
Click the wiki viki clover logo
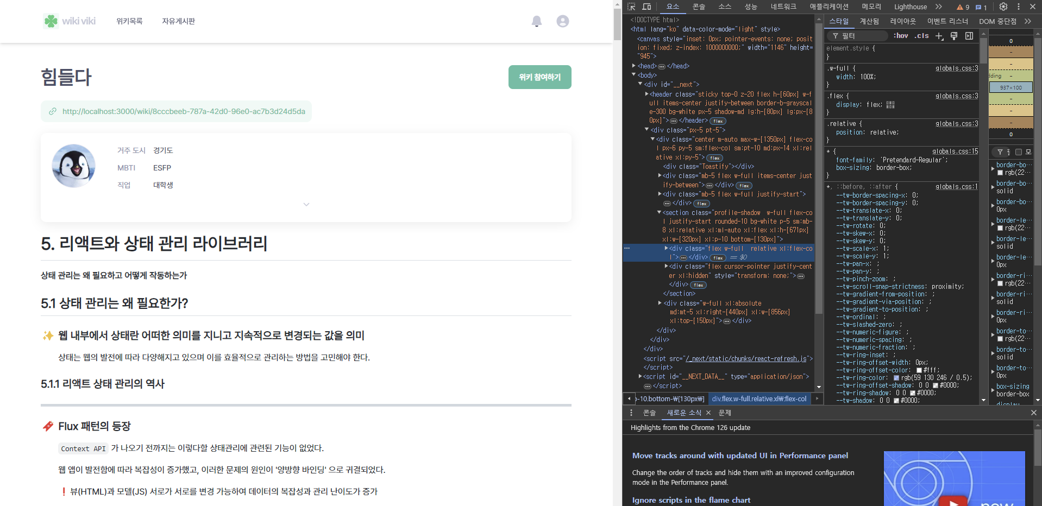click(x=70, y=21)
